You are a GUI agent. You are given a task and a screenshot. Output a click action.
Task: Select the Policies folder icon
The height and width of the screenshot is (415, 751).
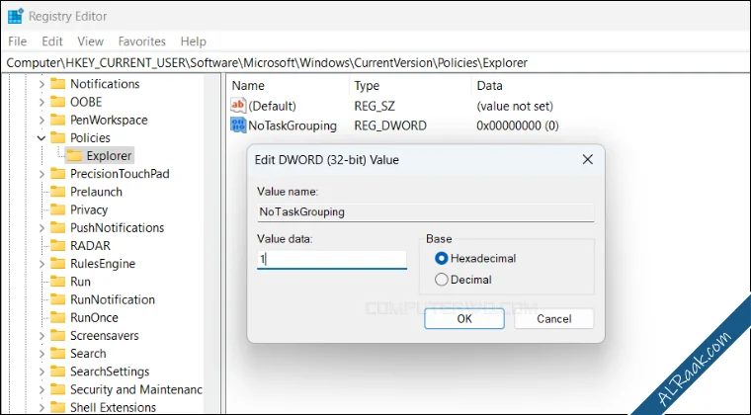58,137
